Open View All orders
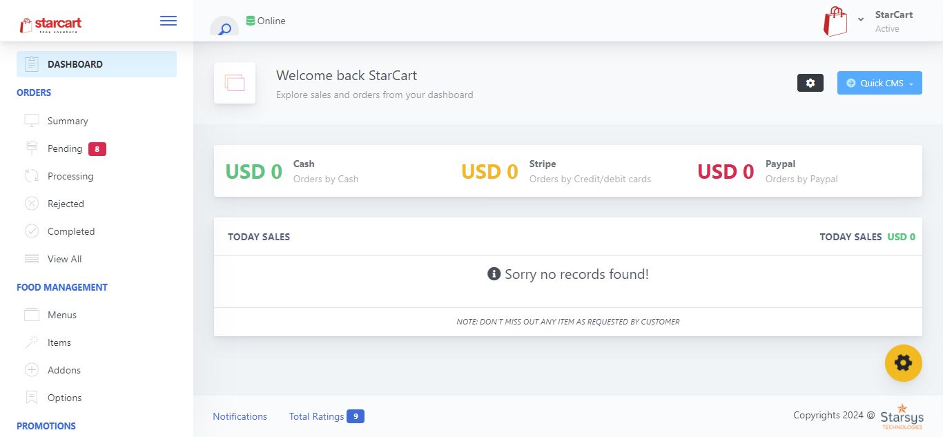The image size is (943, 437). click(64, 259)
